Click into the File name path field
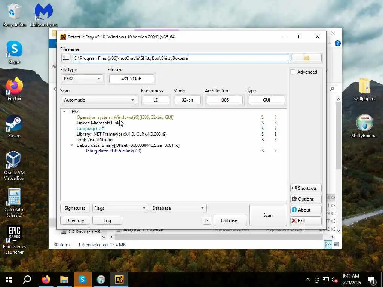 (x=181, y=58)
